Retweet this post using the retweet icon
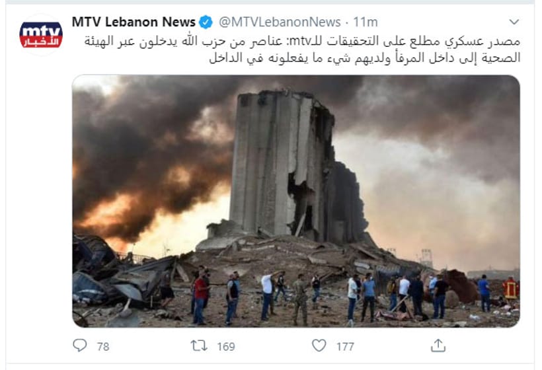 pos(199,346)
